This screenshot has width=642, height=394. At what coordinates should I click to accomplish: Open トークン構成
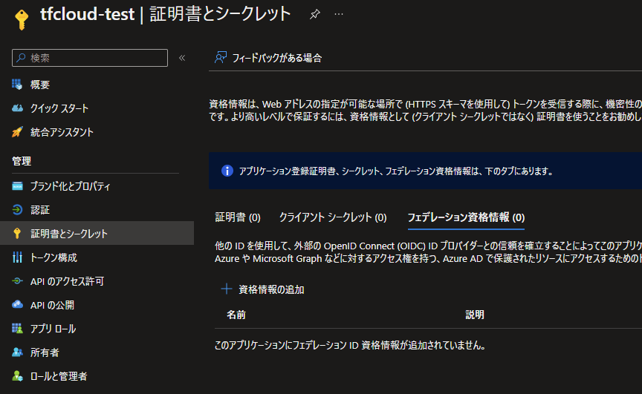pos(53,257)
